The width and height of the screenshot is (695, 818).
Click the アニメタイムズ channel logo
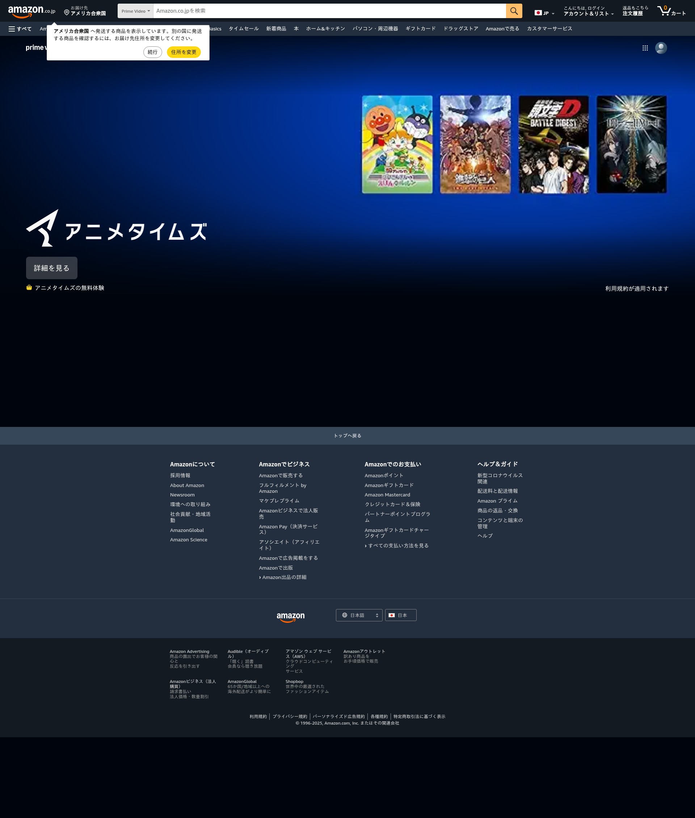[x=116, y=228]
